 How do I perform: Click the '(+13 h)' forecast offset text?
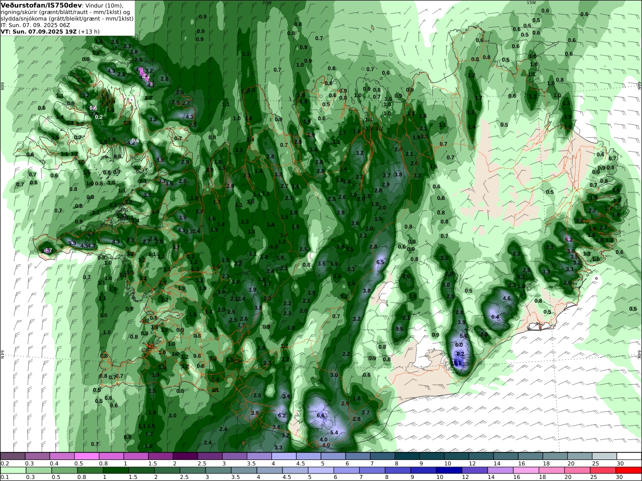89,31
